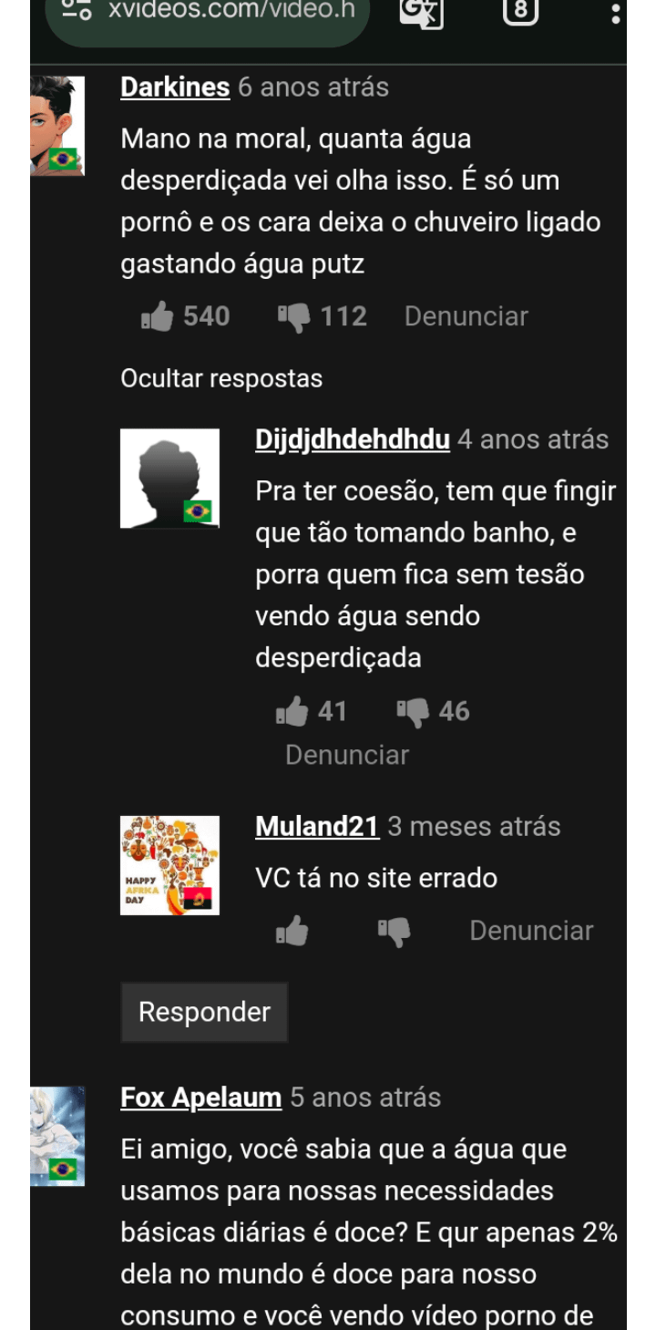This screenshot has width=656, height=1330.
Task: Thumbs down Muland21's reply
Action: 395,931
